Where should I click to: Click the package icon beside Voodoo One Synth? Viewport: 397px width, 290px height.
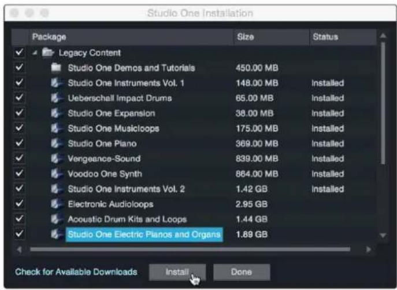click(x=57, y=174)
